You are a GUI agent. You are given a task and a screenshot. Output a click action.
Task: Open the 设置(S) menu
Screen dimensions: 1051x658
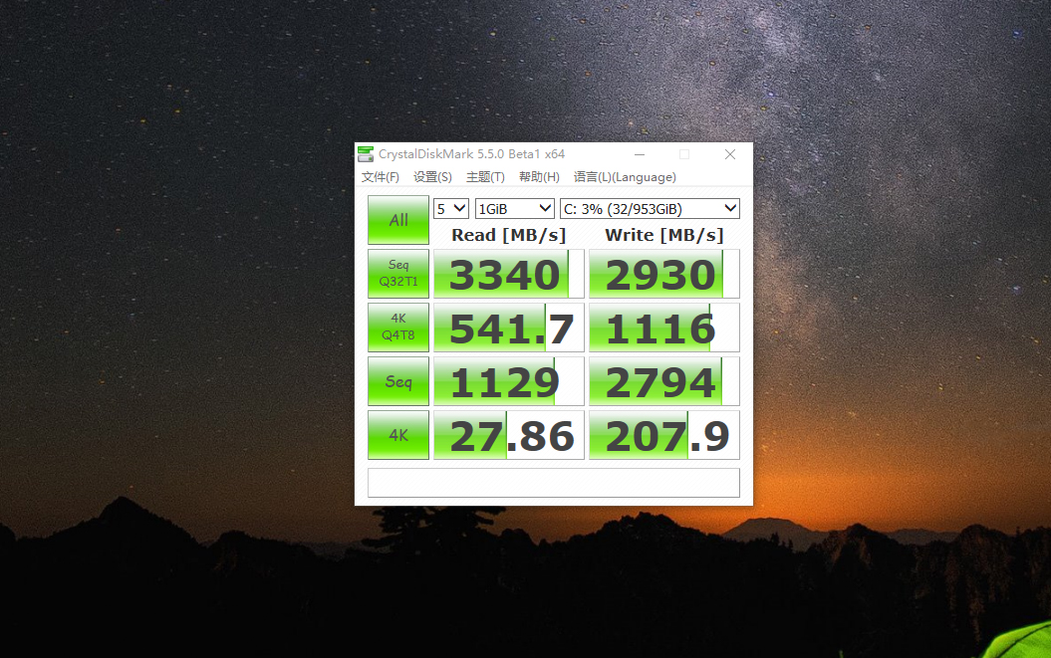(x=432, y=177)
